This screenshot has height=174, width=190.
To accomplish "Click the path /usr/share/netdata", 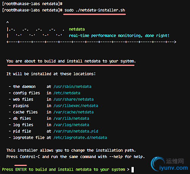I will [73, 99].
